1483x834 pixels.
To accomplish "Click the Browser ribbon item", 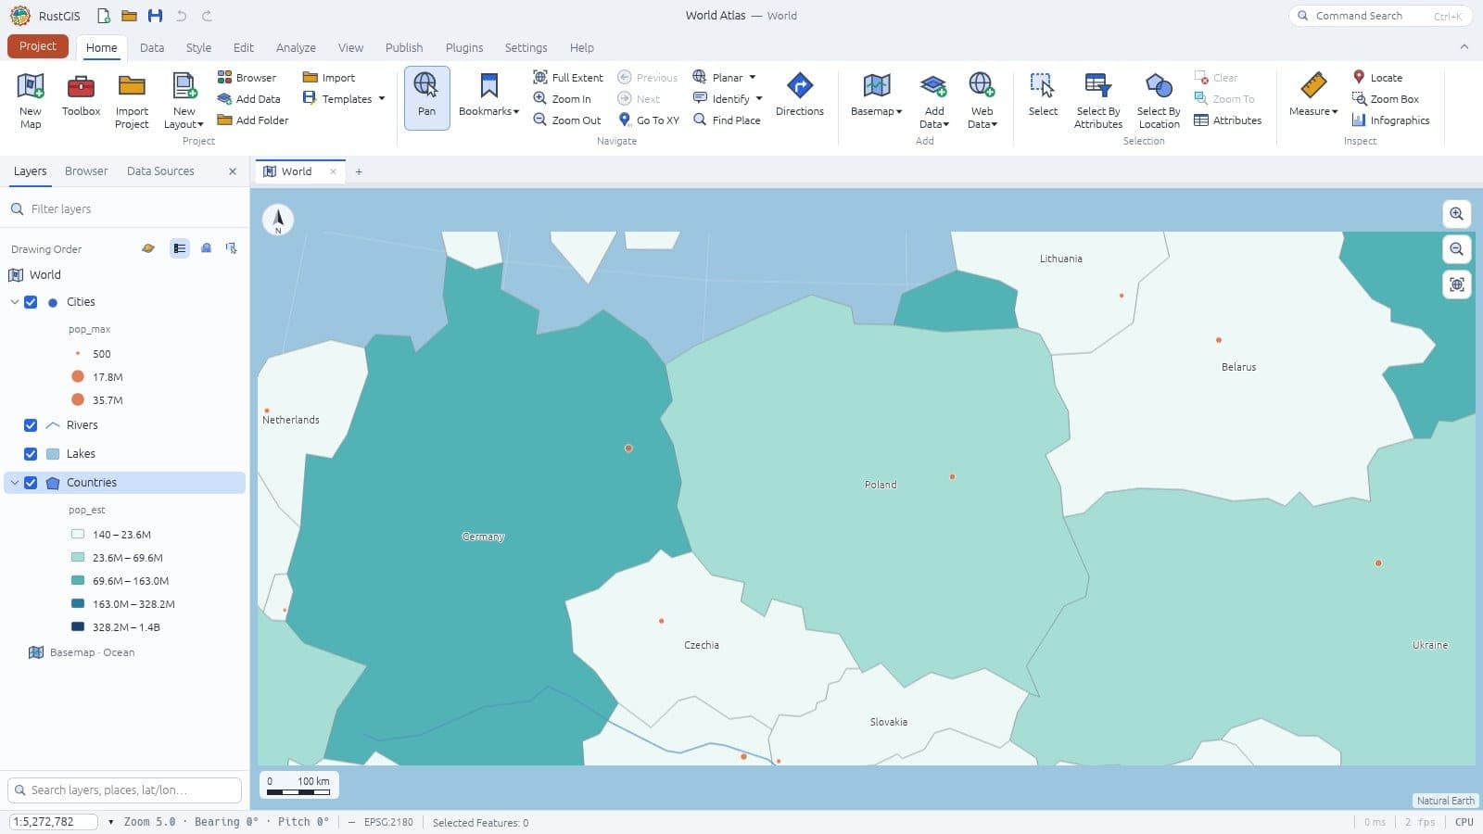I will (247, 78).
